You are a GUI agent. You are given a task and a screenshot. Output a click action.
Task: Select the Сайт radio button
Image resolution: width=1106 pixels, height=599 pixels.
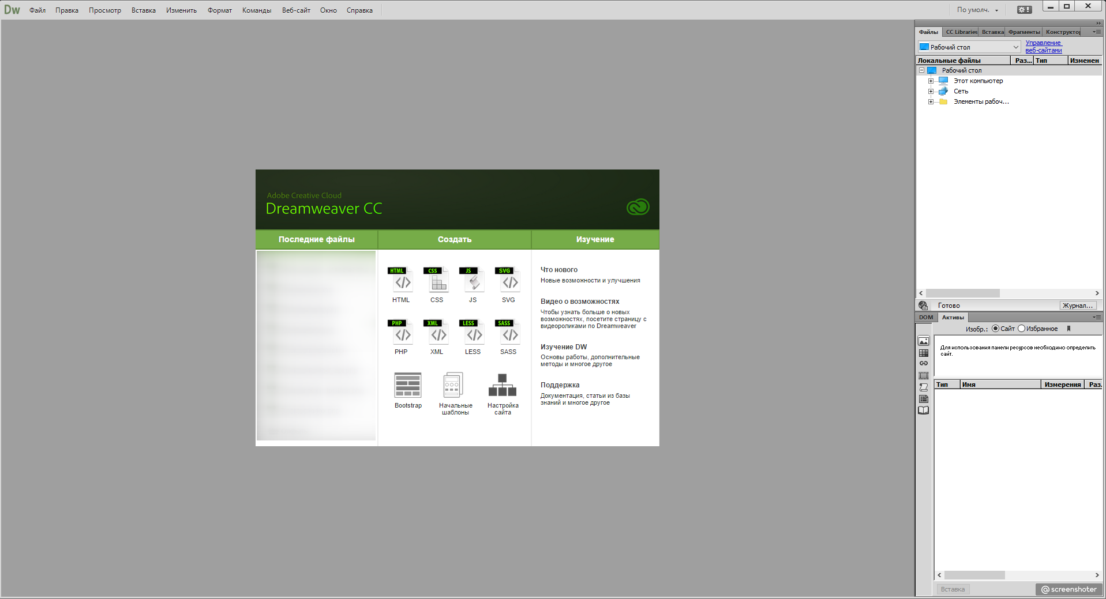995,329
